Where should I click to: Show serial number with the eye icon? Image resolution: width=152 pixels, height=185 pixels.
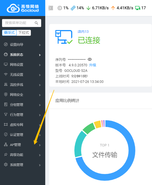tap(90, 59)
